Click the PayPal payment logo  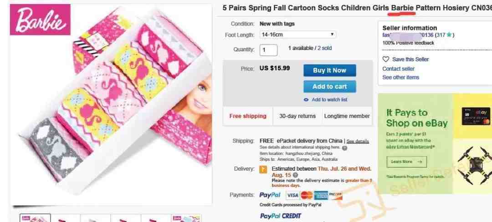coord(270,195)
